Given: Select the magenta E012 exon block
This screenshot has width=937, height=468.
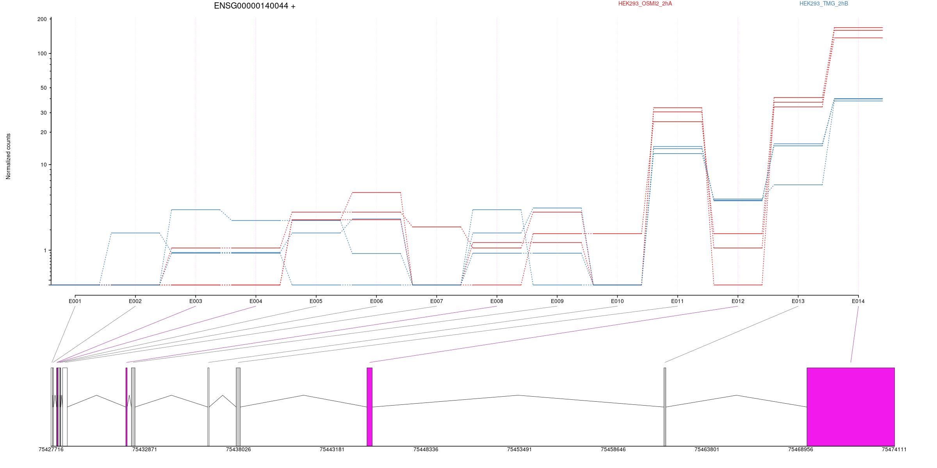Looking at the screenshot, I should (369, 407).
